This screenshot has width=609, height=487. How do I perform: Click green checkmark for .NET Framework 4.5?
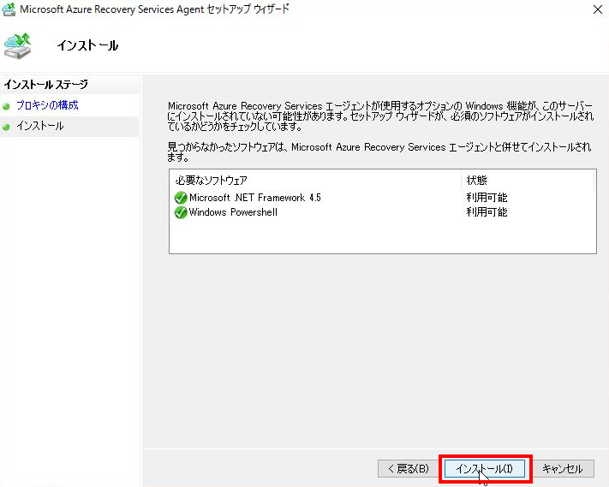coord(181,198)
